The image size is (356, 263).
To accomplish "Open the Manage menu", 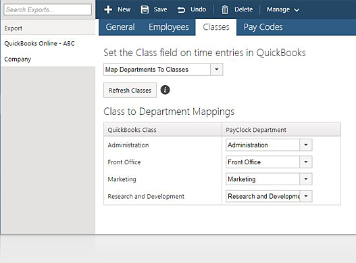I will point(283,9).
